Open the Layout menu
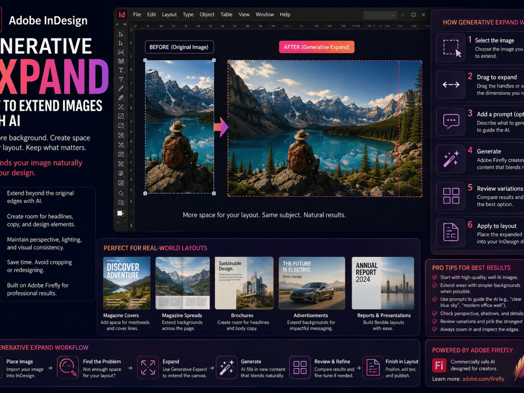The image size is (524, 393). 169,14
